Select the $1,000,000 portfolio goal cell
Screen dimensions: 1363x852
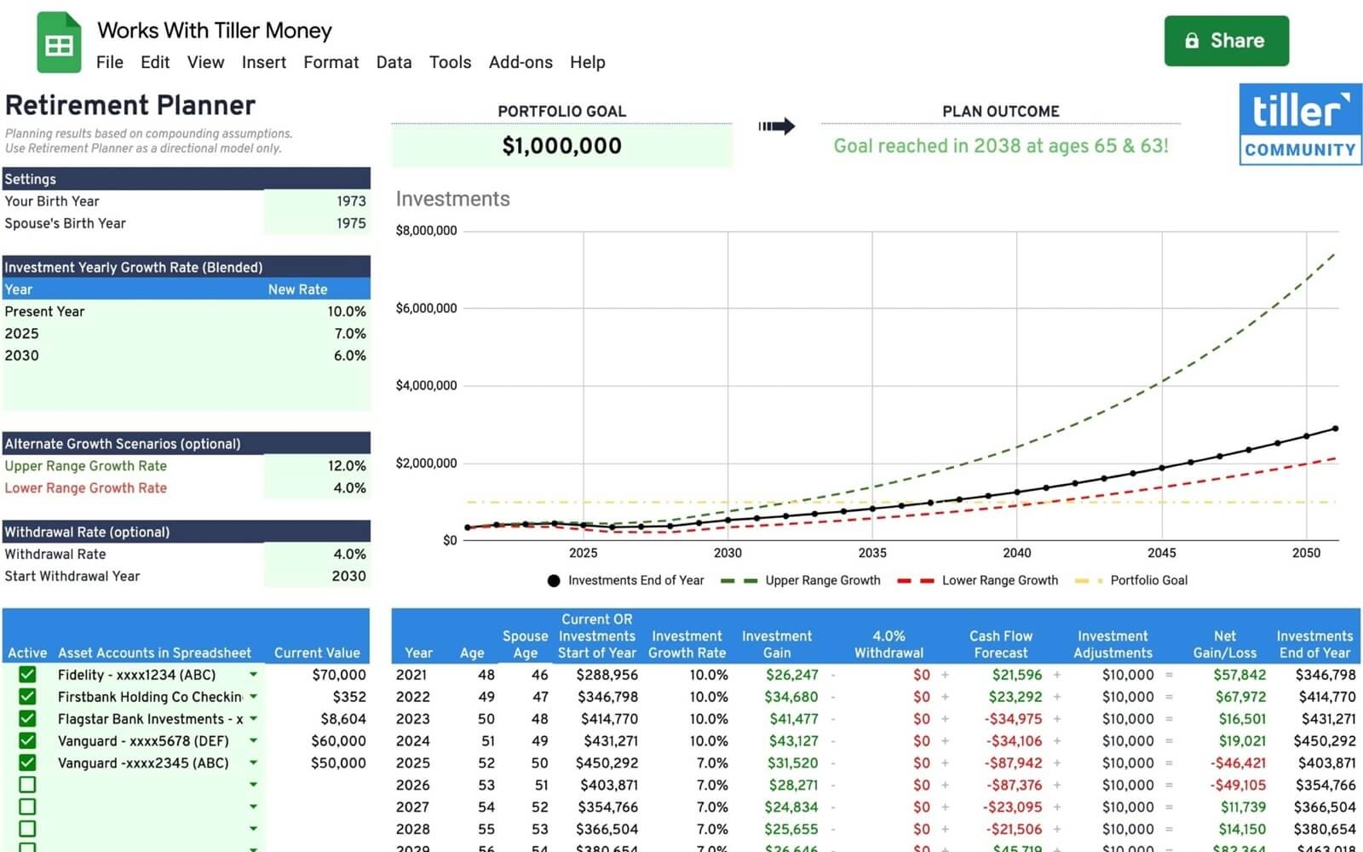[x=561, y=146]
